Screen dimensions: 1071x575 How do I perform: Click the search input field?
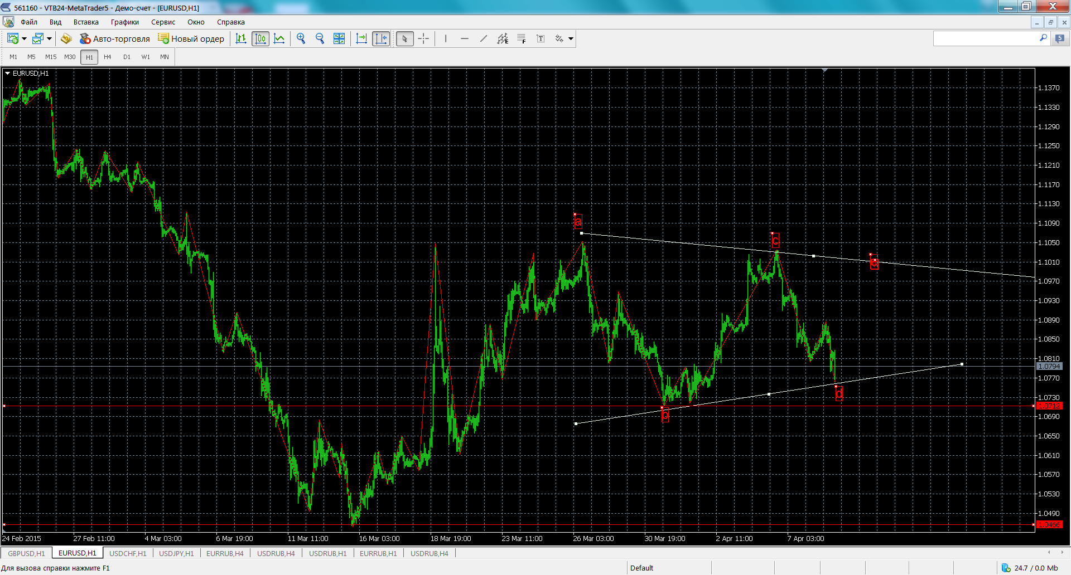tap(985, 38)
